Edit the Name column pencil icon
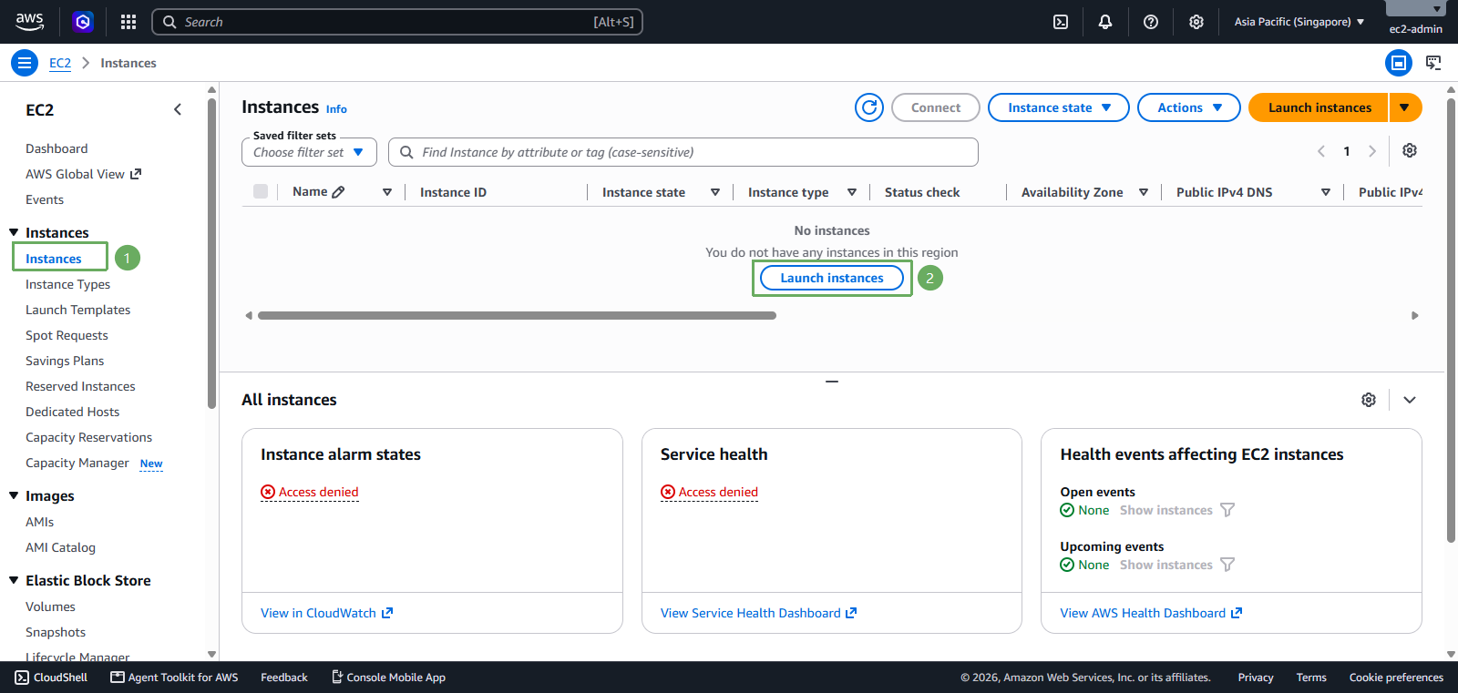The height and width of the screenshot is (693, 1458). pos(339,192)
